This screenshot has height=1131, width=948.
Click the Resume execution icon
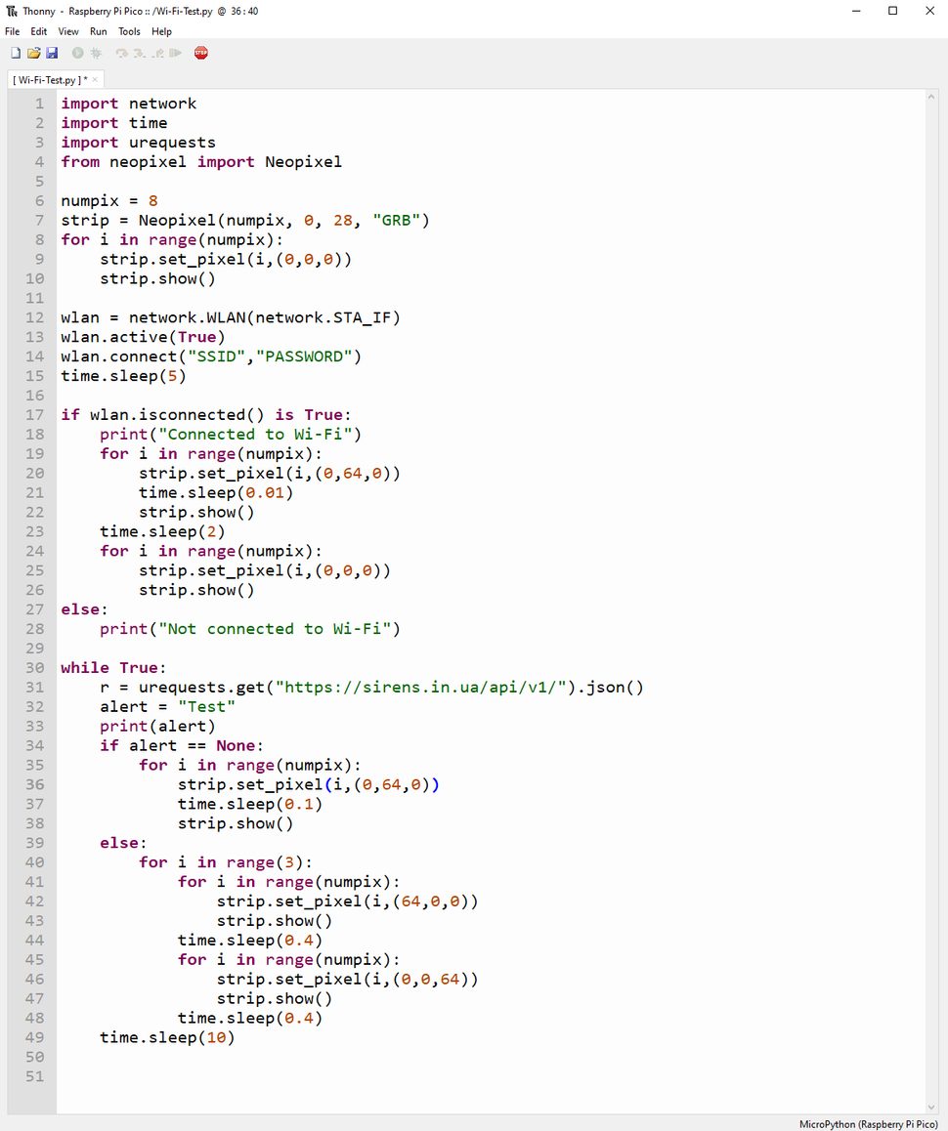(x=175, y=53)
